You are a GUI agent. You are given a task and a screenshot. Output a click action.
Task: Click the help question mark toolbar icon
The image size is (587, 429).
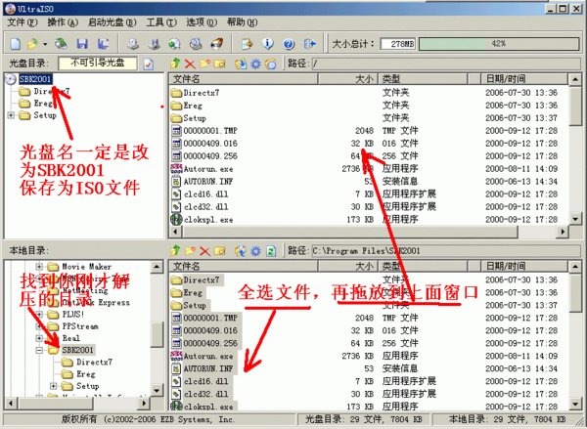[289, 44]
